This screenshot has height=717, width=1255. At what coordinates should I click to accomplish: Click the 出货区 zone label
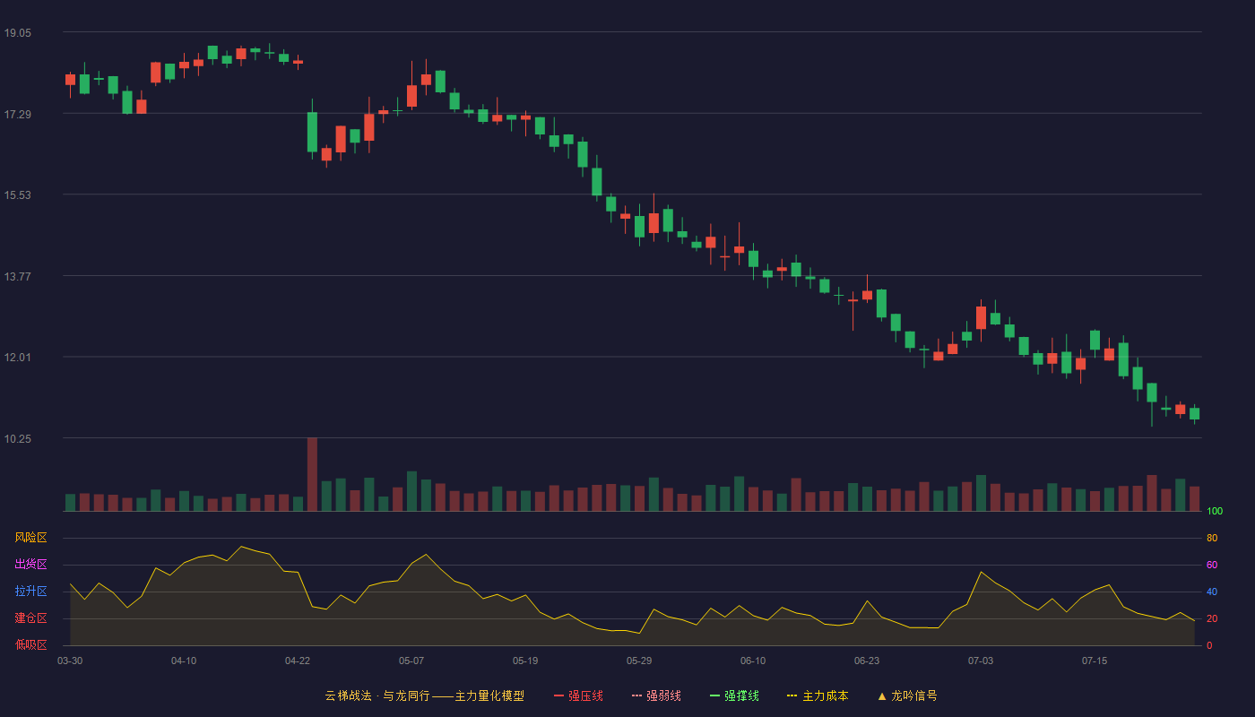click(x=30, y=565)
